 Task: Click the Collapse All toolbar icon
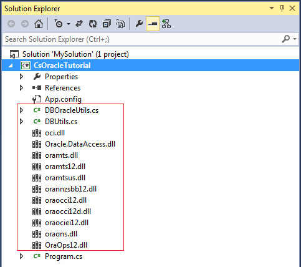click(x=107, y=24)
